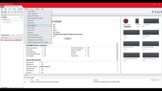Click the InnoDB Writes per Second graph

pyautogui.click(x=151, y=55)
